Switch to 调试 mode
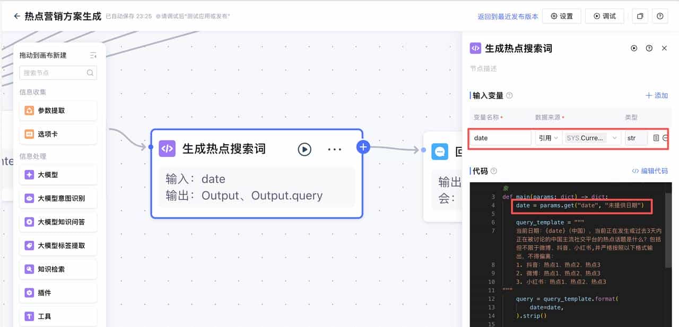This screenshot has height=327, width=679. click(x=604, y=16)
